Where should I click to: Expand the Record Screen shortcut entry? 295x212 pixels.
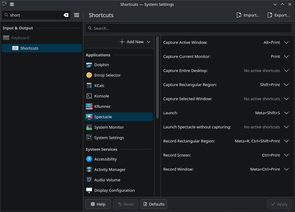click(x=286, y=155)
